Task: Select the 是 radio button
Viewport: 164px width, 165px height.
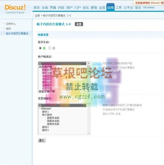Action: pyautogui.click(x=40, y=48)
